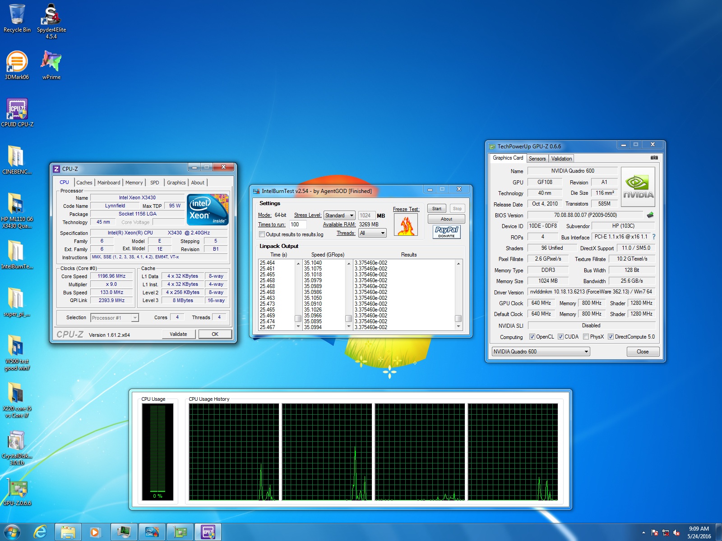Expand the NVIDIA Quadro 600 card dropdown
The height and width of the screenshot is (541, 722).
[541, 352]
